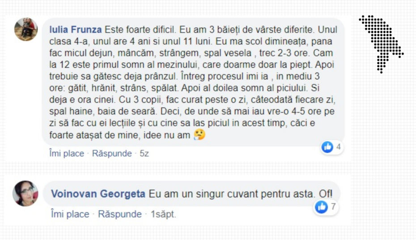The height and width of the screenshot is (240, 416).
Task: Open the 5z timestamp of Iulia's comment
Action: 144,154
